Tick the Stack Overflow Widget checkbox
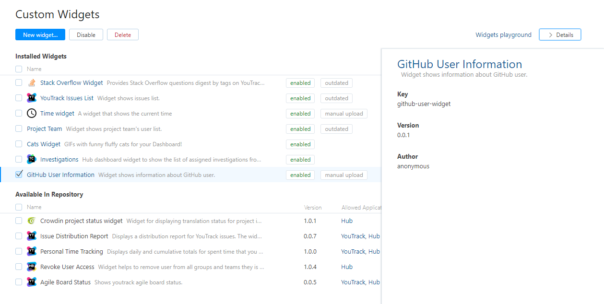The width and height of the screenshot is (604, 304). pyautogui.click(x=19, y=82)
